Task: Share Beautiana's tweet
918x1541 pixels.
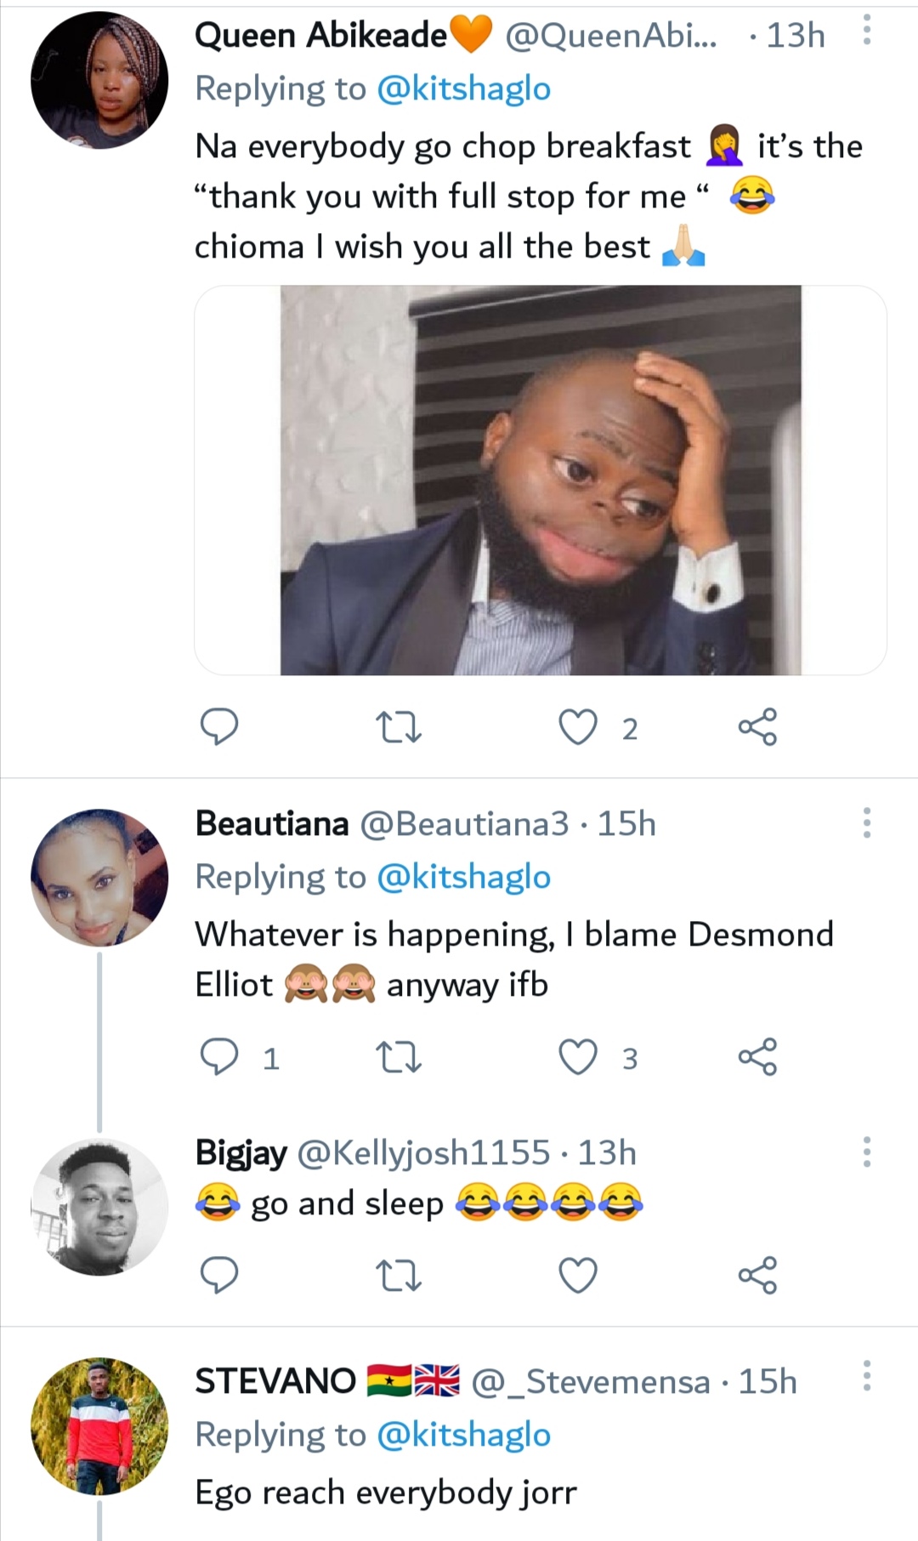Action: click(757, 1057)
